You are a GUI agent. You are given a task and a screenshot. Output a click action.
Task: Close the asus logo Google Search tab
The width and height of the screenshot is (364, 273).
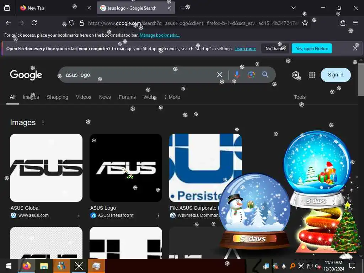click(169, 8)
